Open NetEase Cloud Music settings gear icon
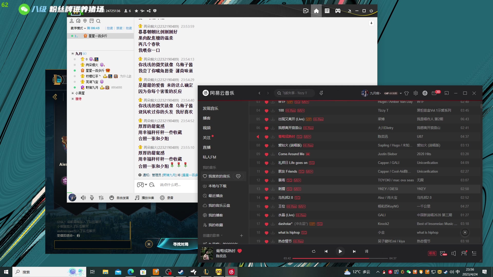493x277 pixels. tap(416, 93)
